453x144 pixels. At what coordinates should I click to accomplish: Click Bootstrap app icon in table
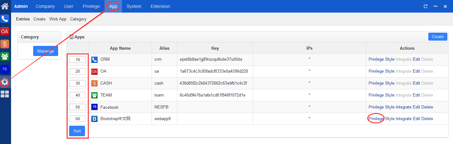[x=94, y=119]
